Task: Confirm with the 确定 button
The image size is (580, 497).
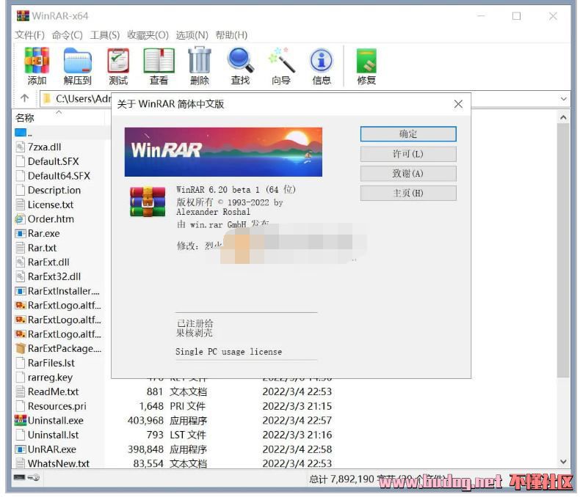Action: pyautogui.click(x=408, y=134)
